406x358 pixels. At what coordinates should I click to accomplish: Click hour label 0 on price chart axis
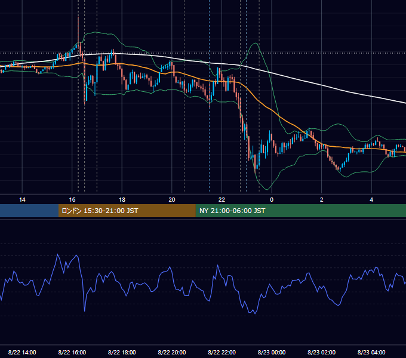[x=272, y=200]
